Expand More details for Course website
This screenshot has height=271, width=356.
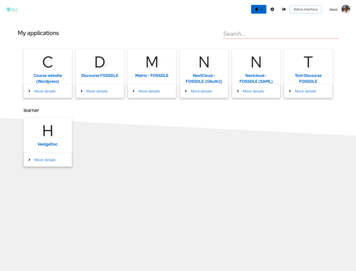click(x=45, y=91)
